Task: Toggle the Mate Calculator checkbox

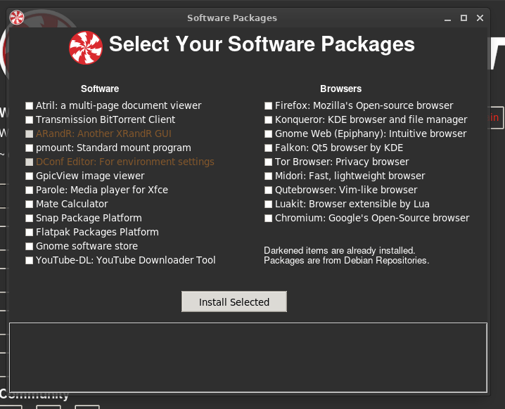Action: coord(30,204)
